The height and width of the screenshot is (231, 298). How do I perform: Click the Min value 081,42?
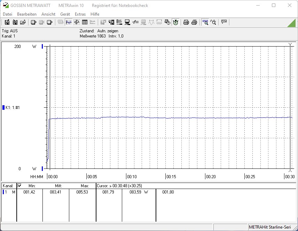(29, 192)
